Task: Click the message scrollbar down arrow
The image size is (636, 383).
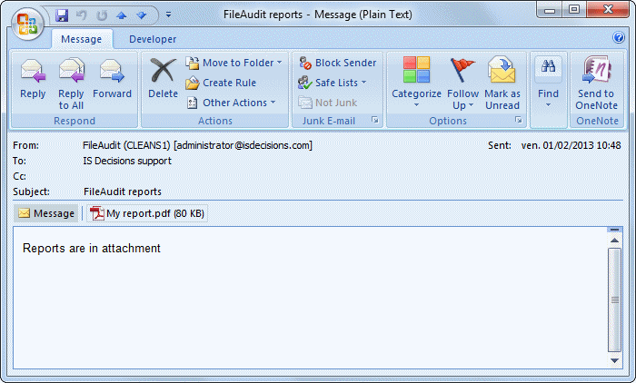Action: tap(614, 360)
